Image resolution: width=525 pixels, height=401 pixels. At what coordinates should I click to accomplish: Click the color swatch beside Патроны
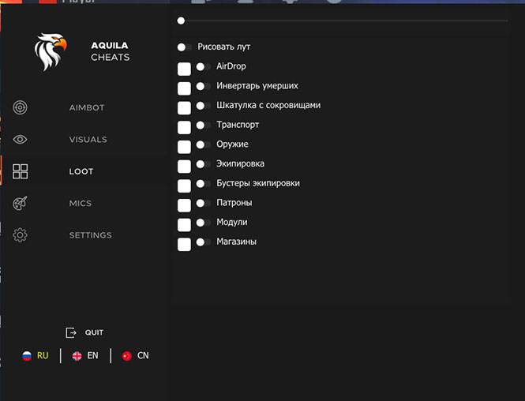point(184,205)
